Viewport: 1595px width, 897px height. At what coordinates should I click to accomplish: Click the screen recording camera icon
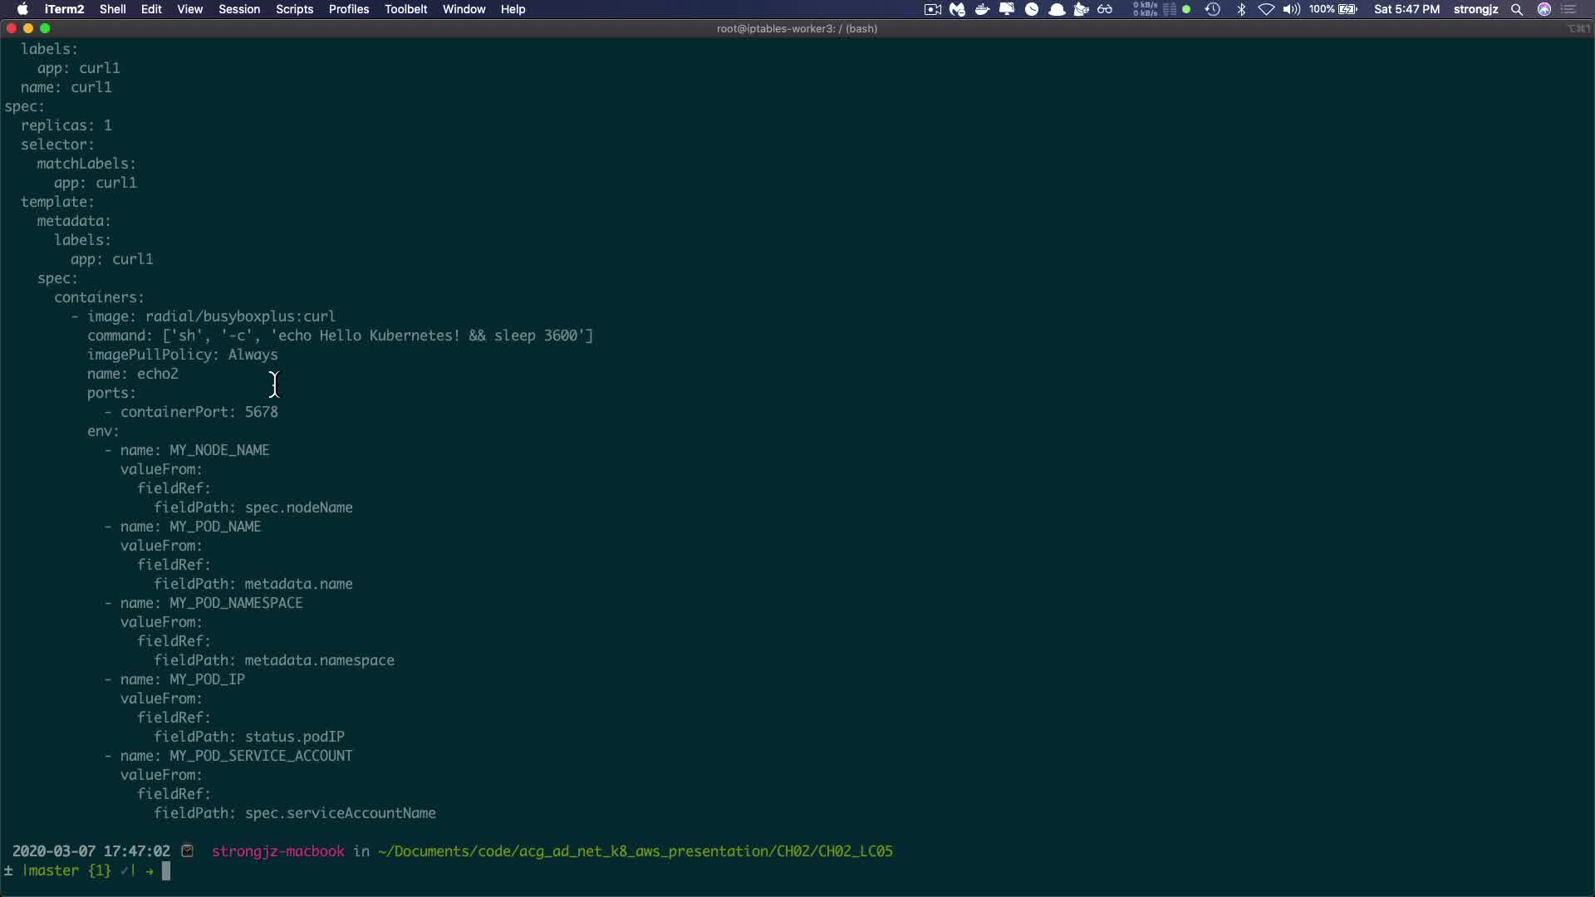tap(932, 9)
